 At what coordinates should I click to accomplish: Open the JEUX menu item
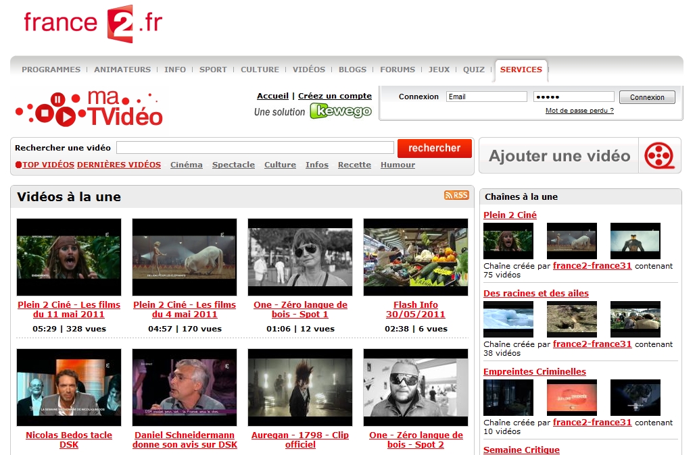[x=439, y=70]
